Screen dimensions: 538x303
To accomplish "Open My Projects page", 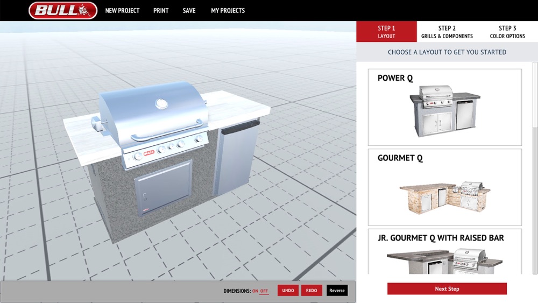I will click(228, 11).
